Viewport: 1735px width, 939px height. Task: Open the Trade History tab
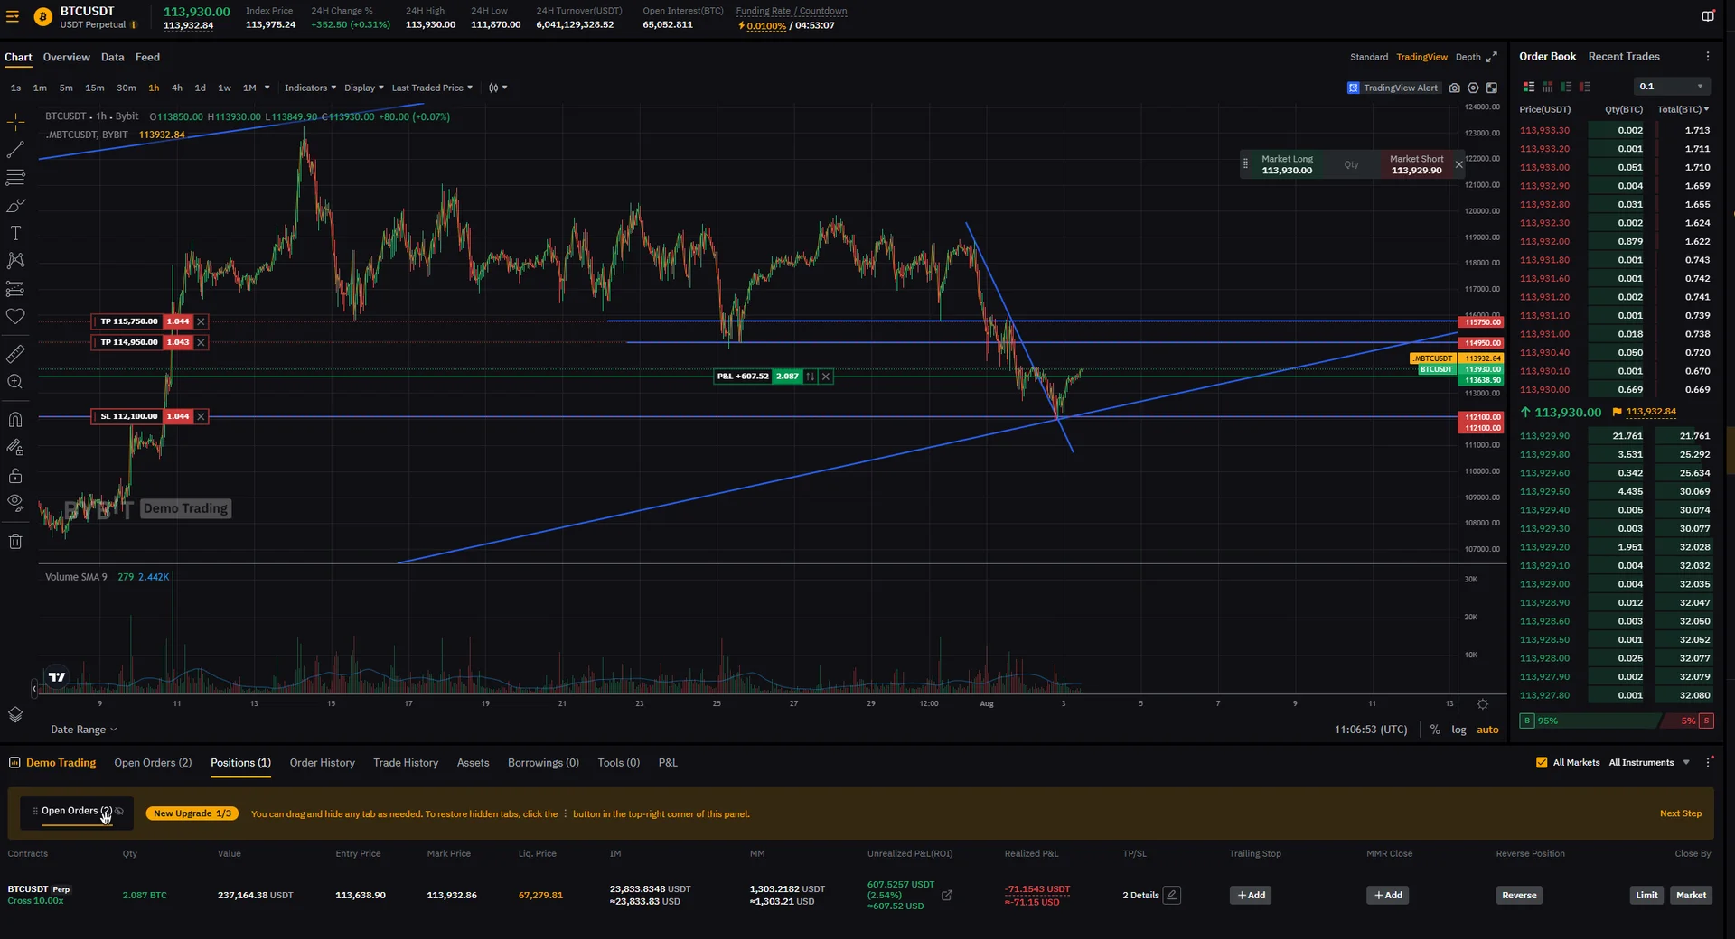tap(406, 763)
